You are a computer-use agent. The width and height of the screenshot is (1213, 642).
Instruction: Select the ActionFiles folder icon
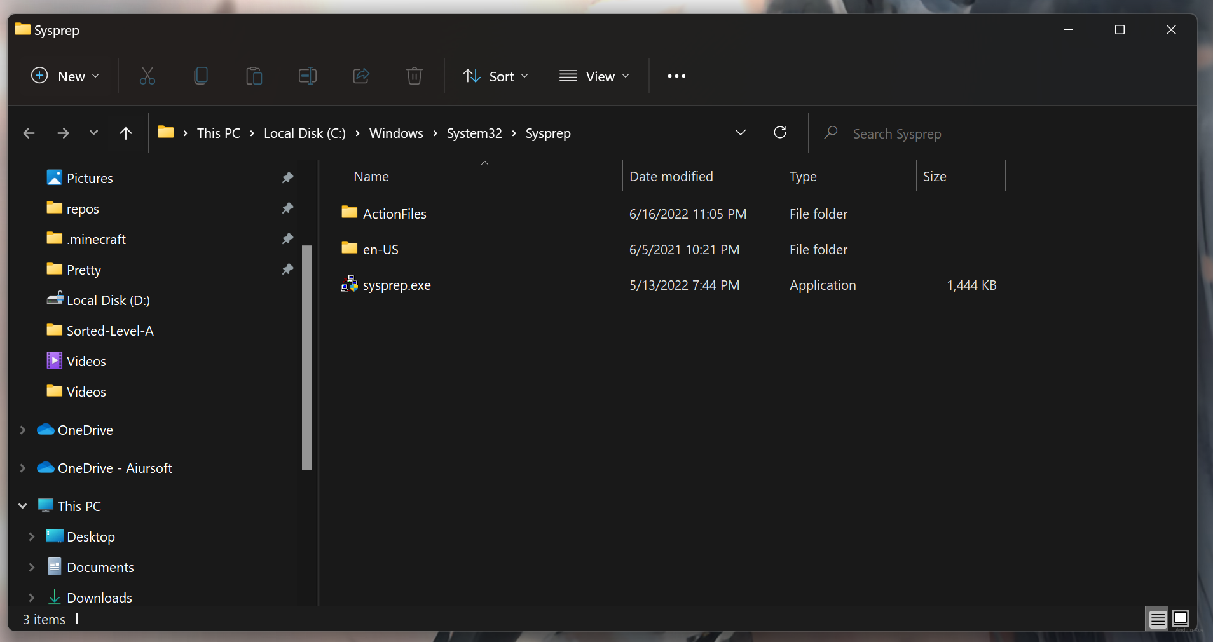point(349,212)
